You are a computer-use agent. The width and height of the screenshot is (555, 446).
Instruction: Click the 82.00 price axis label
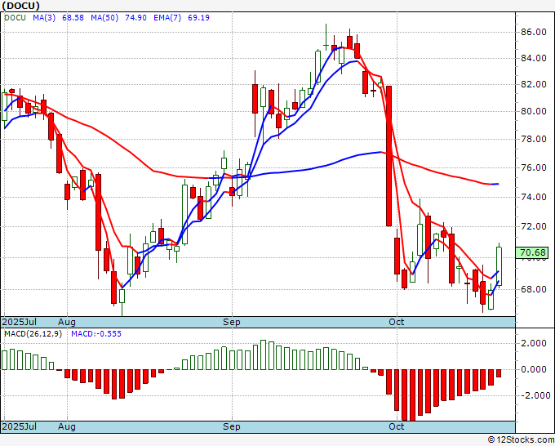pyautogui.click(x=534, y=84)
